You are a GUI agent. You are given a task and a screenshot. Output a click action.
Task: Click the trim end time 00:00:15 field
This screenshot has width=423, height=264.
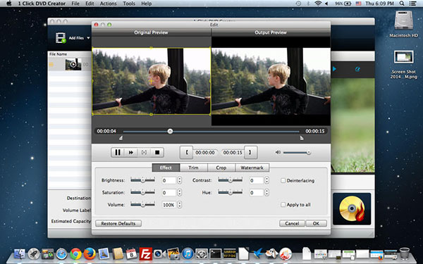tap(233, 153)
